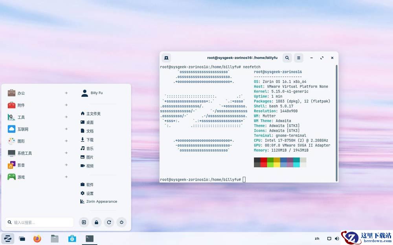
Task: Click the terminal window title text
Action: (x=242, y=58)
